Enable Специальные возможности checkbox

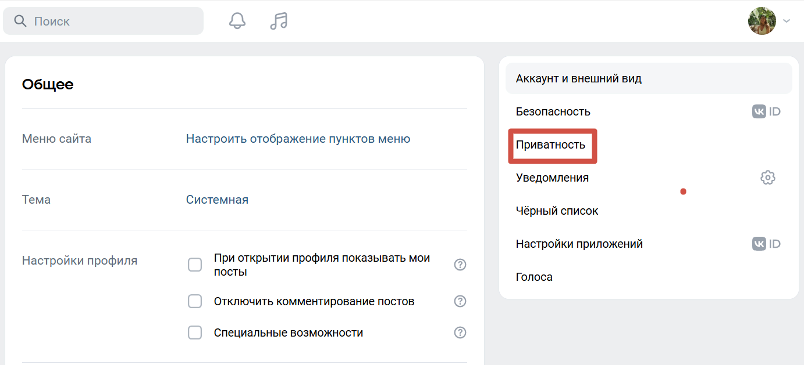[195, 333]
